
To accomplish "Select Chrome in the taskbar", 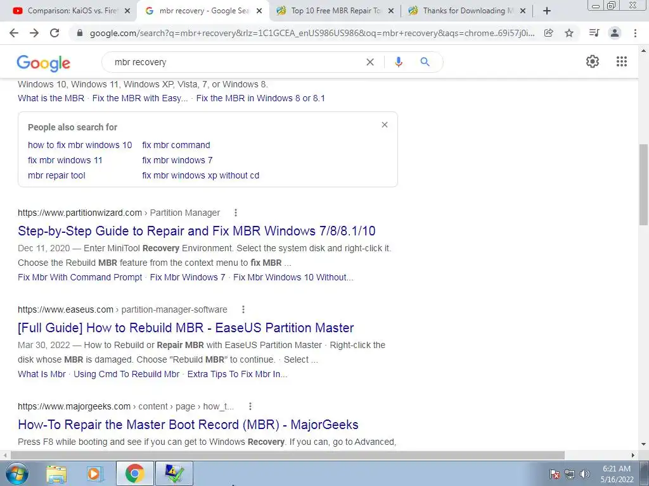I will tap(134, 473).
